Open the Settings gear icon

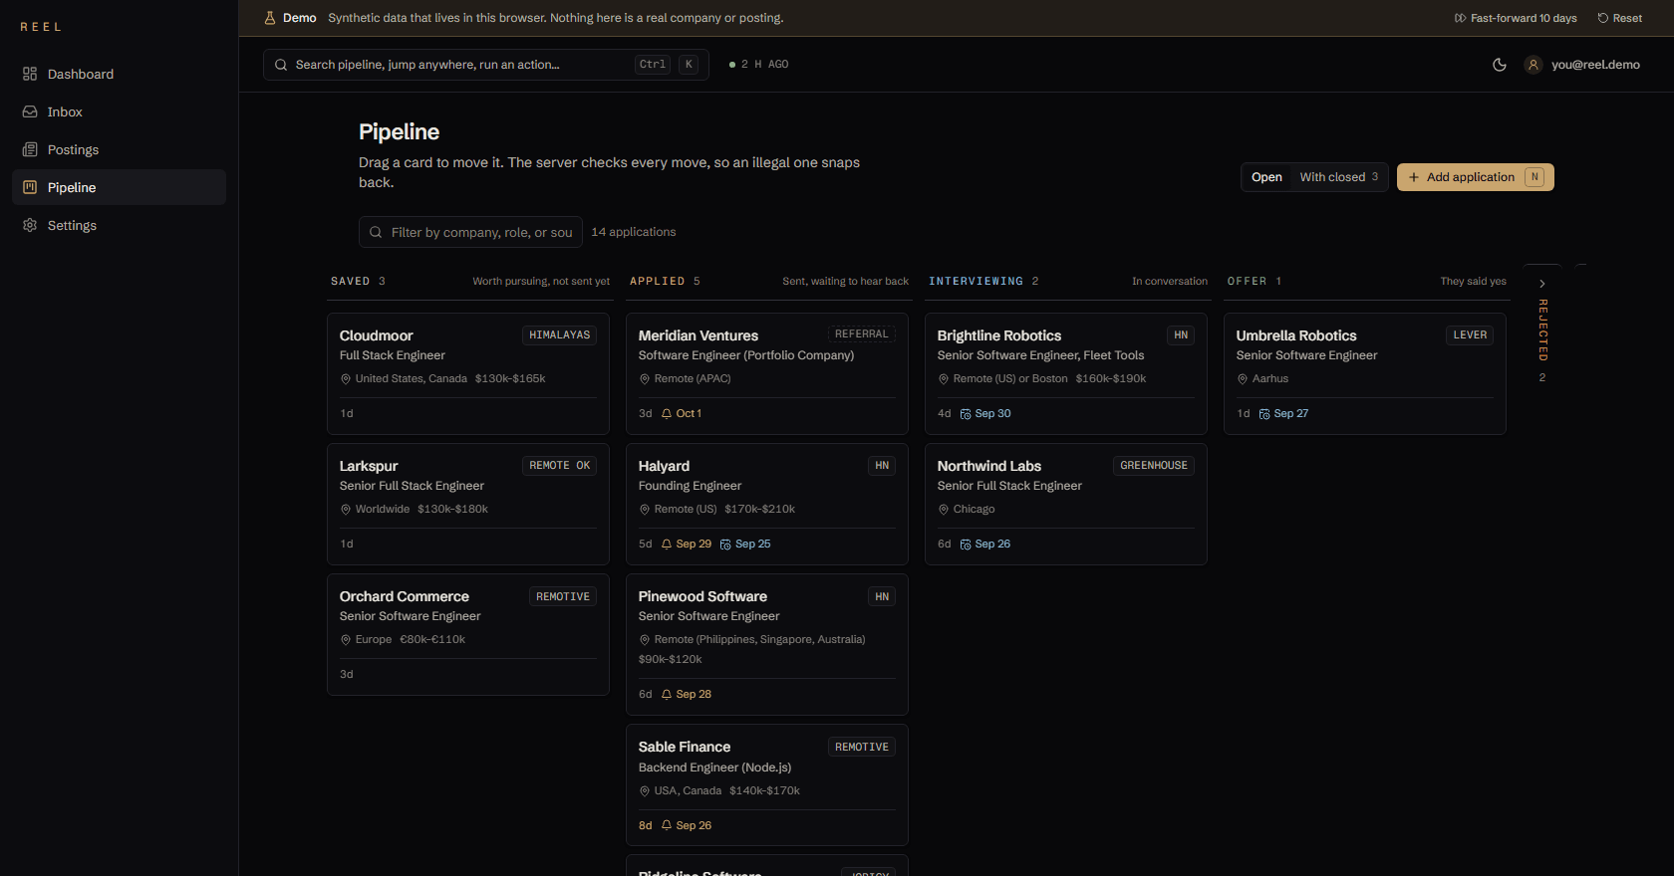coord(30,225)
